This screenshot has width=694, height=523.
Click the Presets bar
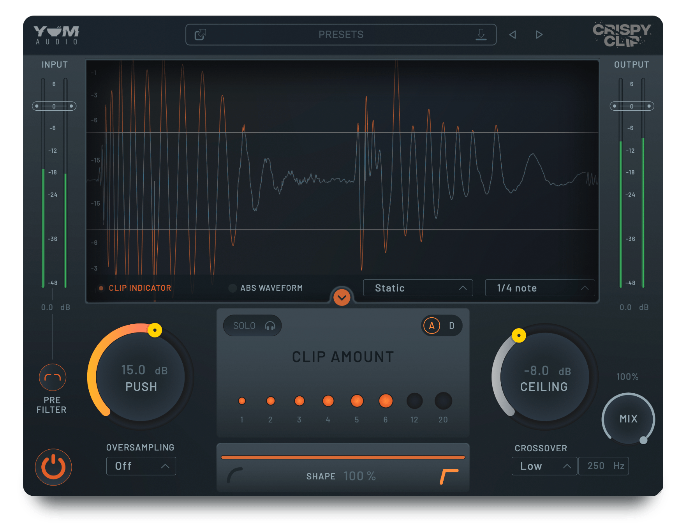(341, 35)
